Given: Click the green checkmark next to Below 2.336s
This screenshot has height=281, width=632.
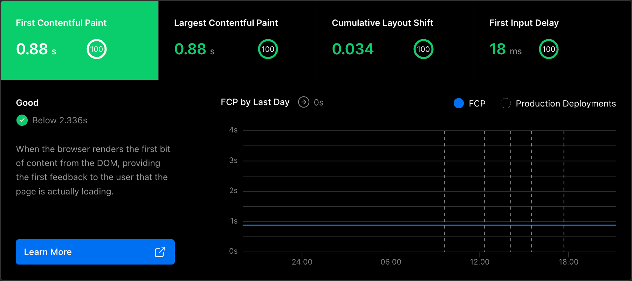Looking at the screenshot, I should click(x=22, y=120).
